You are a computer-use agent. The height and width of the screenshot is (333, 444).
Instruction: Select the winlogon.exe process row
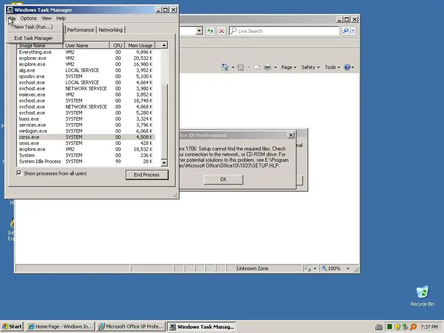click(x=86, y=131)
